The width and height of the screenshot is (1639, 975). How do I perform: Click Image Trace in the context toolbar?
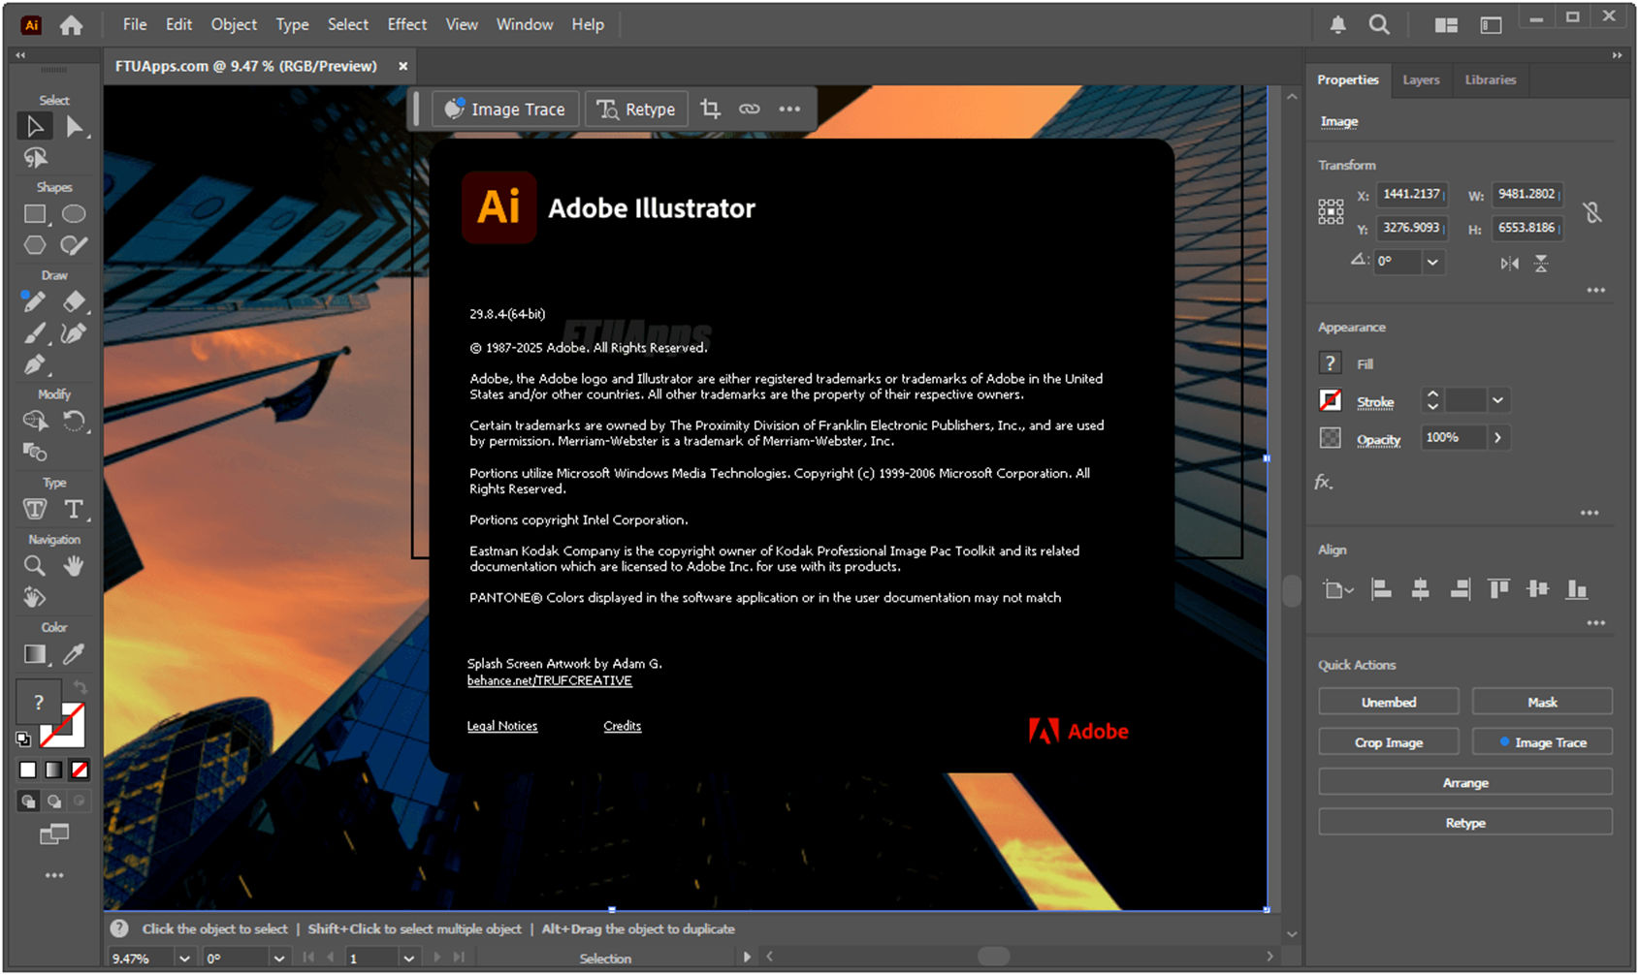(x=505, y=109)
